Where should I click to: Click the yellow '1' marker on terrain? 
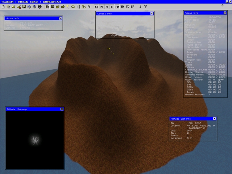(113, 54)
